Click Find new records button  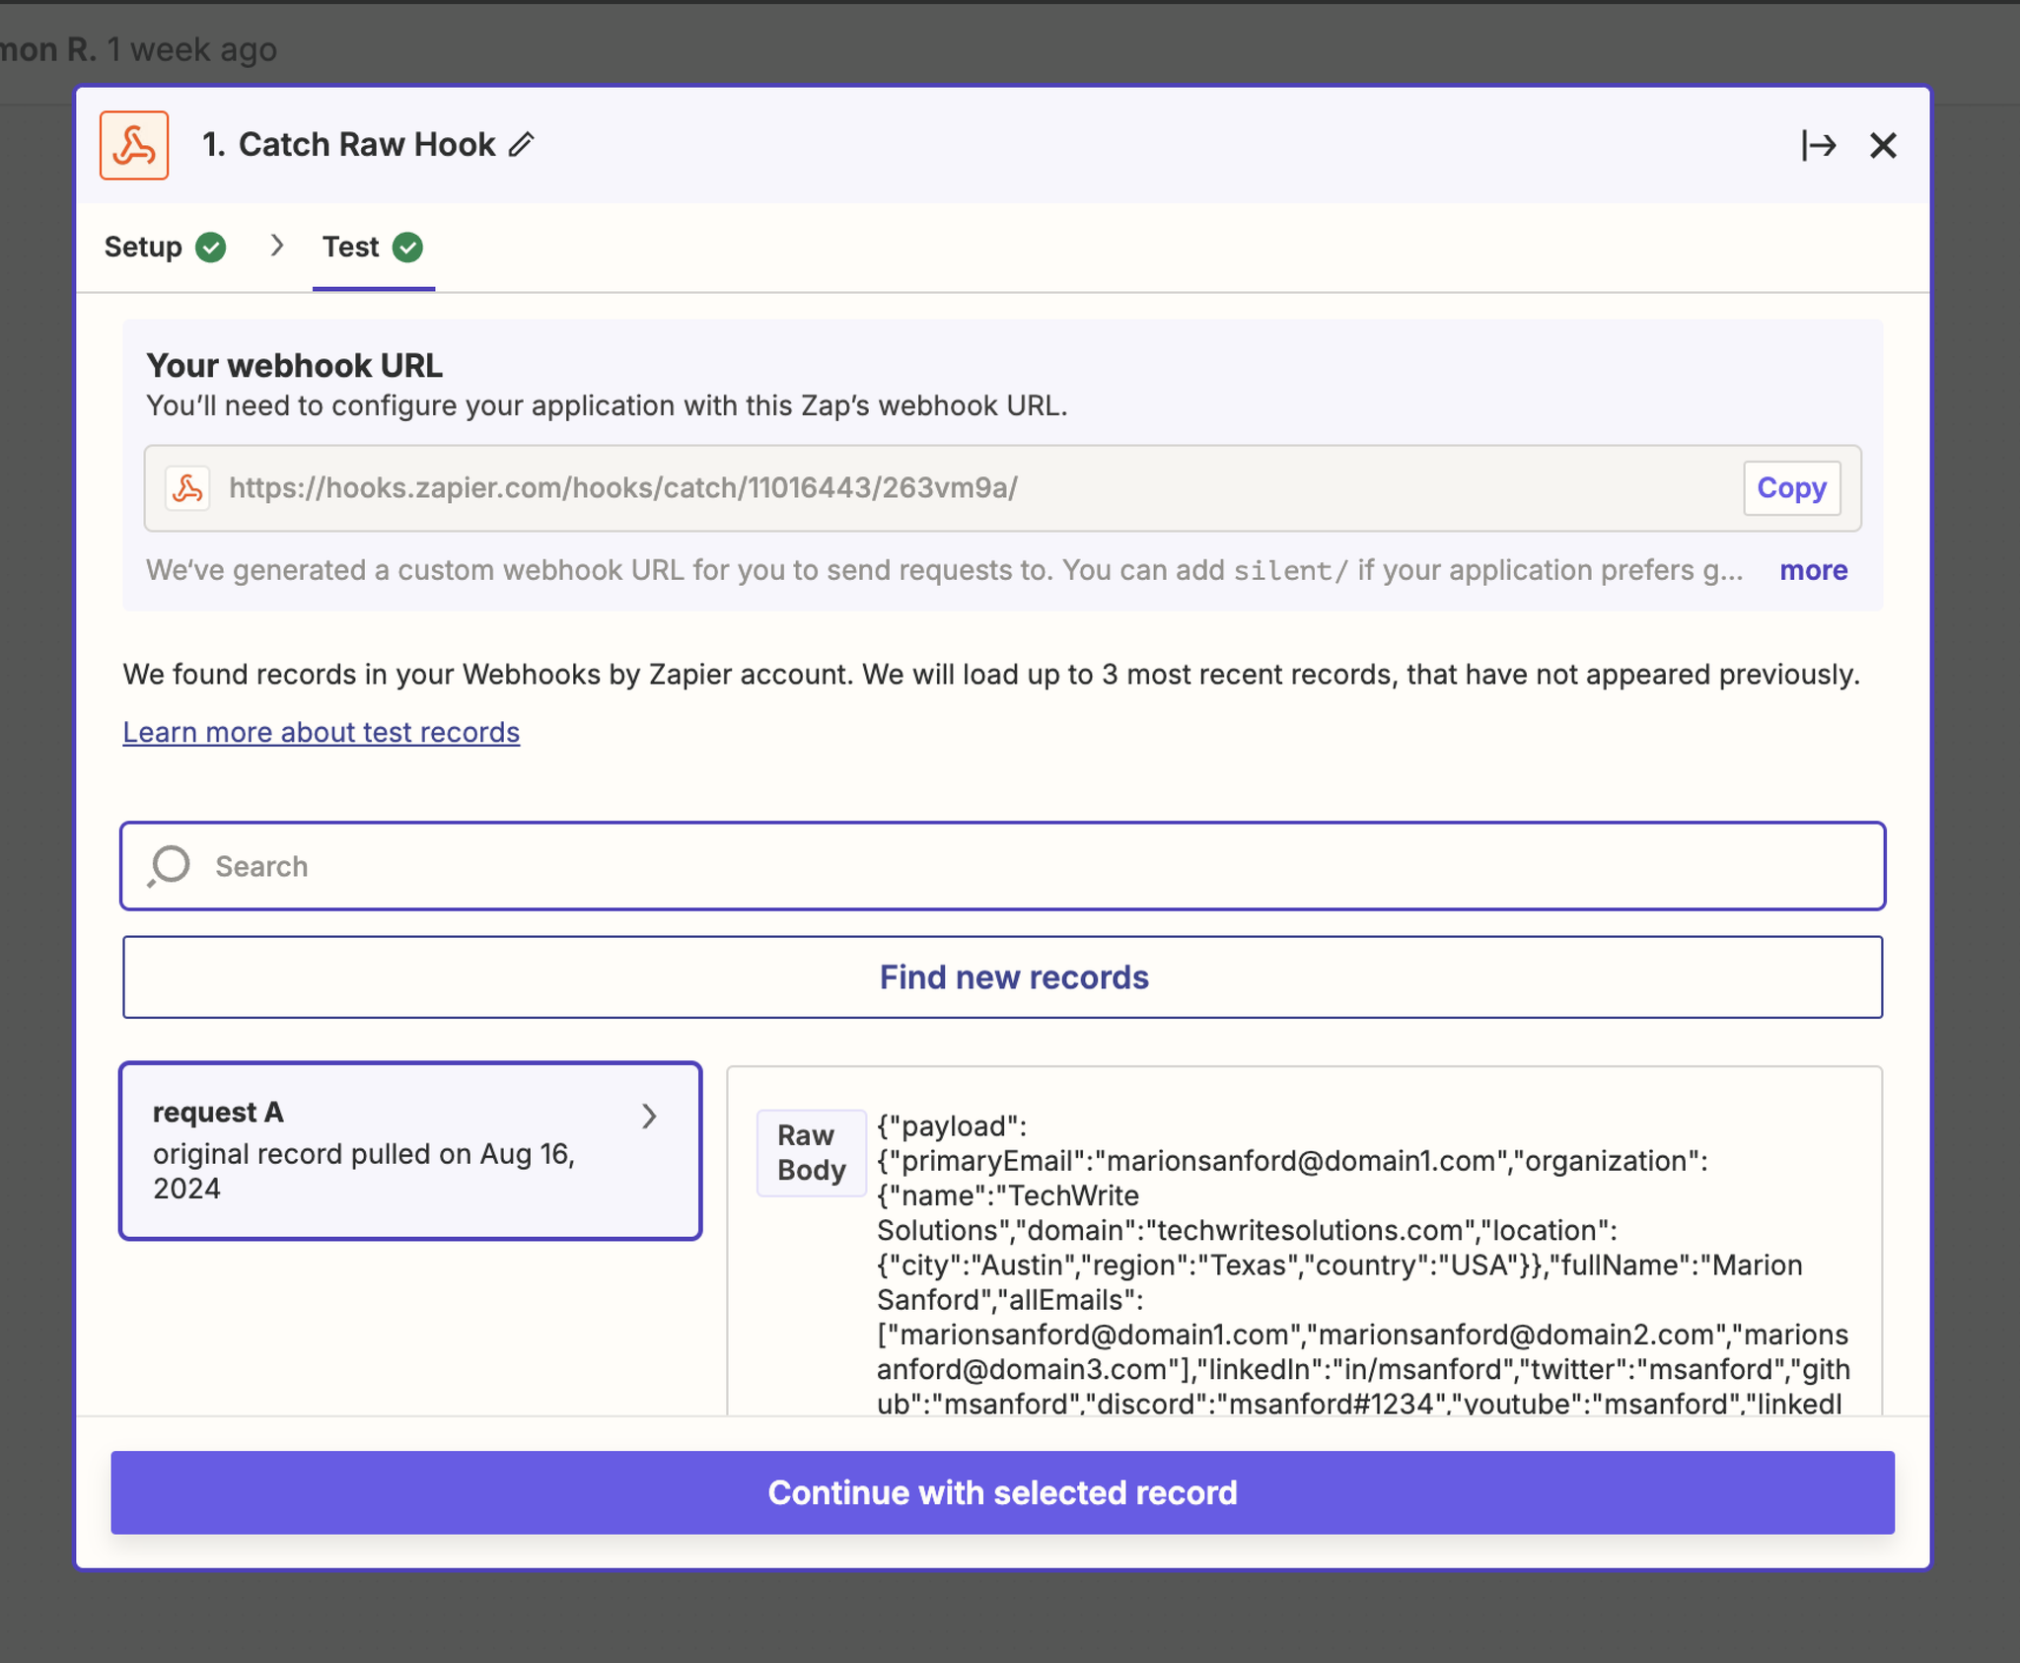click(1002, 976)
